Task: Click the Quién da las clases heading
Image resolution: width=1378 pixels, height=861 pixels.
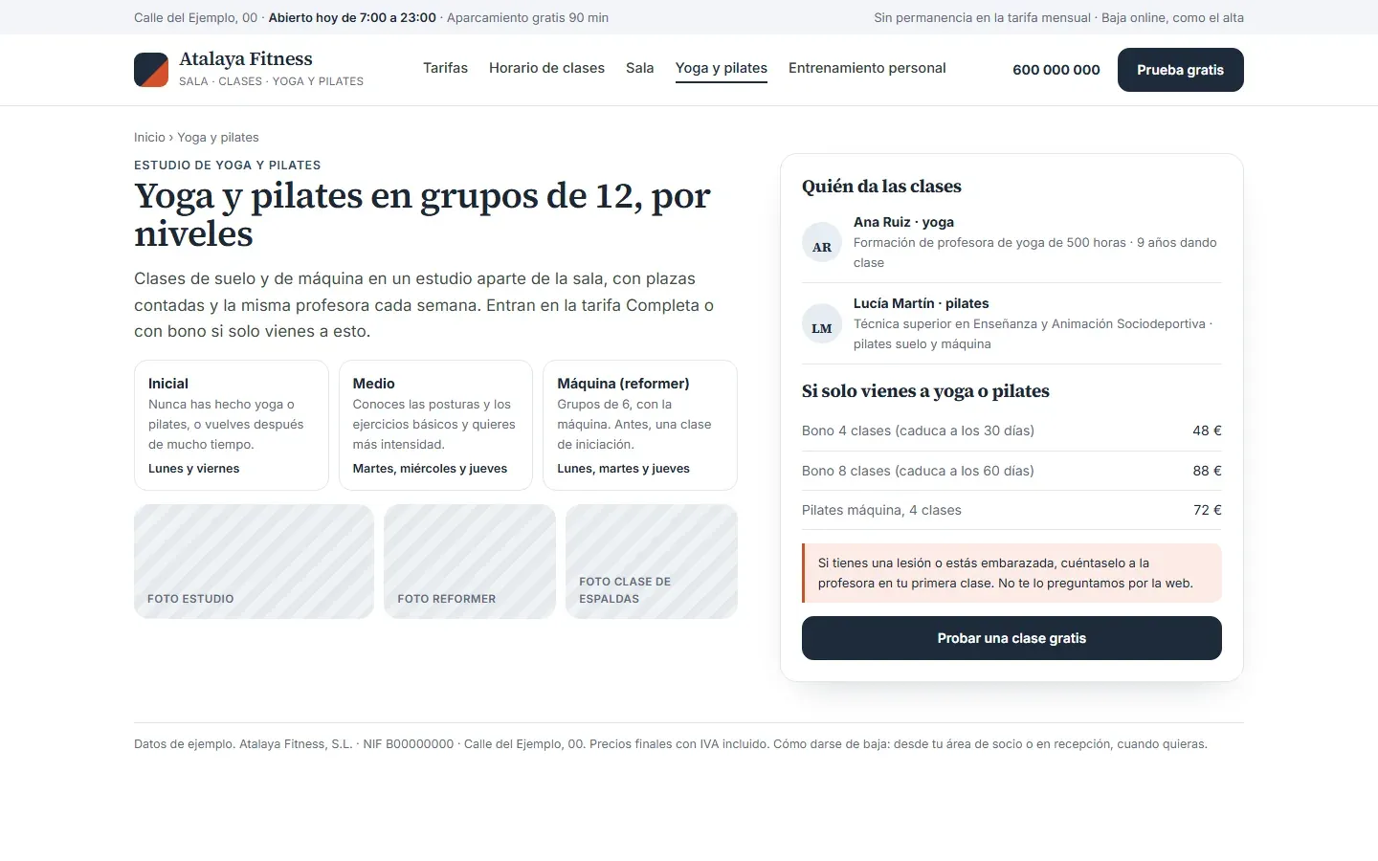Action: [x=881, y=187]
